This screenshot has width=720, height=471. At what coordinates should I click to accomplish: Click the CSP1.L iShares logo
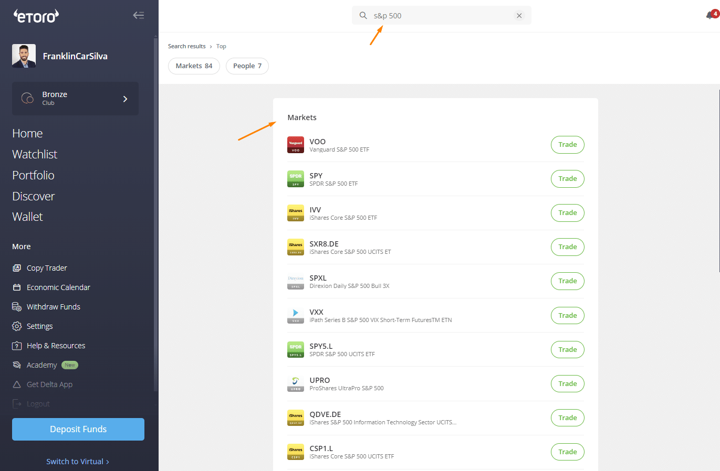[296, 452]
